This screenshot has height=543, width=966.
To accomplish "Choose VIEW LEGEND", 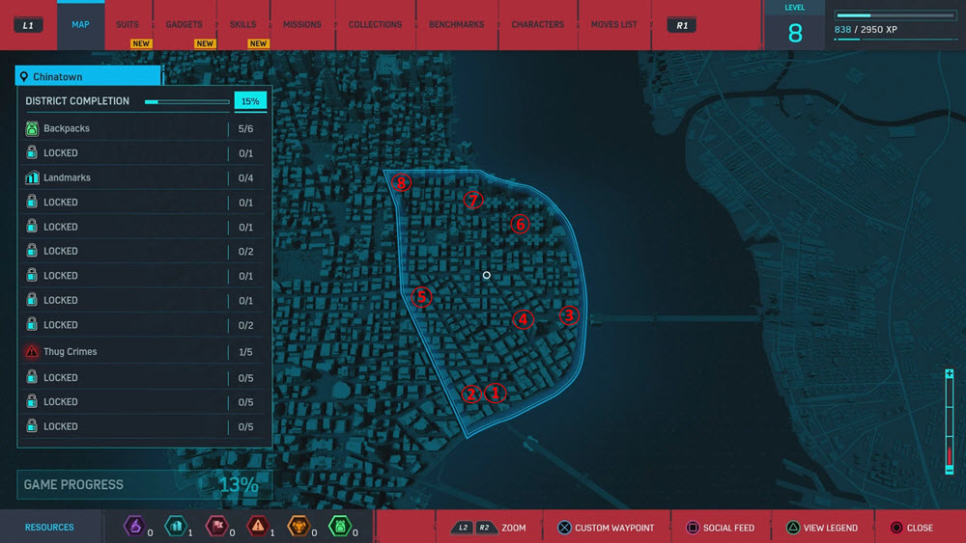I will click(830, 528).
